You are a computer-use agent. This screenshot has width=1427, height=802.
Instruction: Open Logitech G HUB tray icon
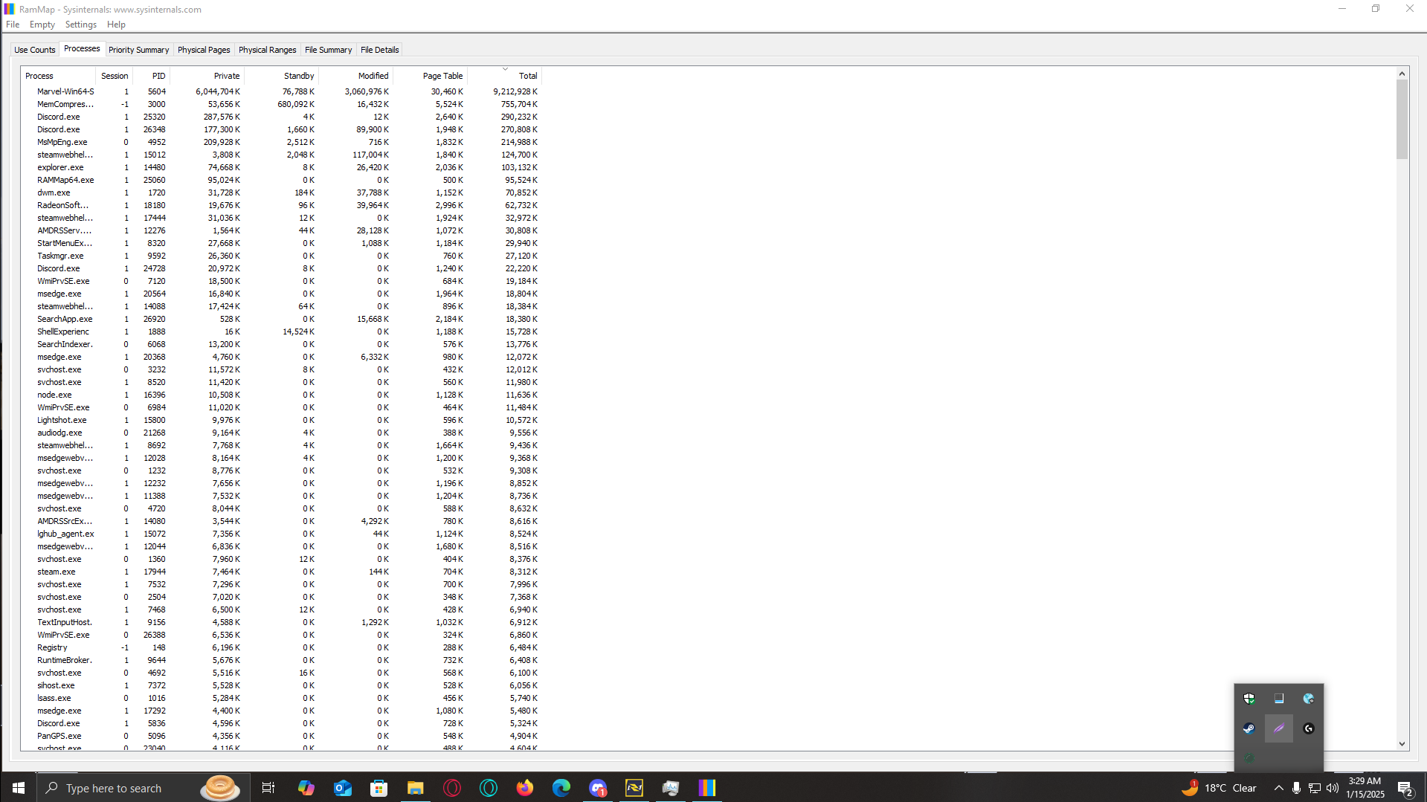pyautogui.click(x=1309, y=728)
